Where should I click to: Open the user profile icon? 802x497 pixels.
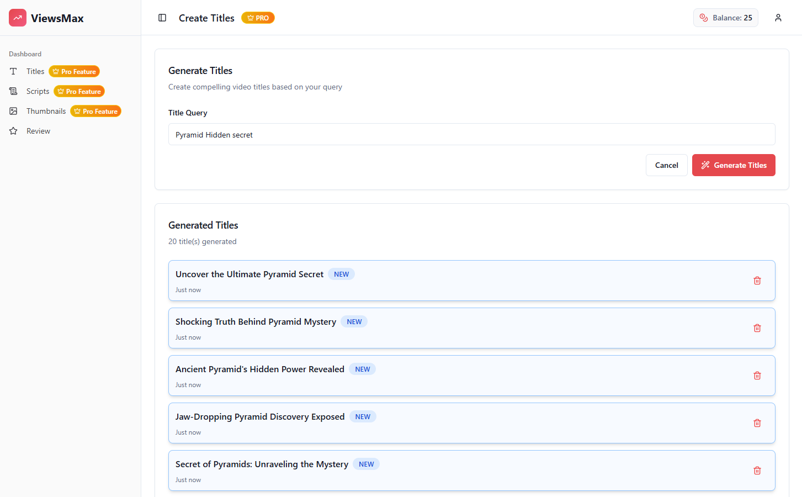[778, 18]
